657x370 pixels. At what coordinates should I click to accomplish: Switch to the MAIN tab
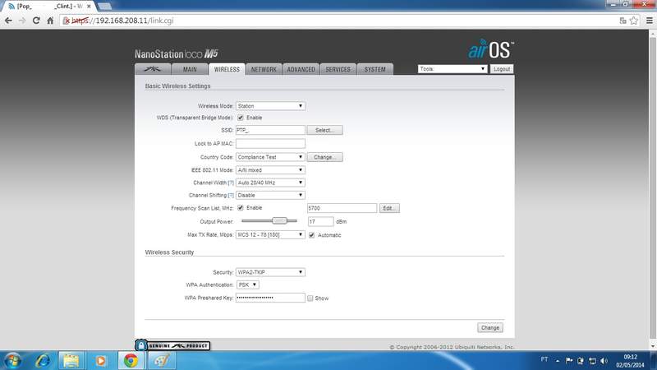190,69
